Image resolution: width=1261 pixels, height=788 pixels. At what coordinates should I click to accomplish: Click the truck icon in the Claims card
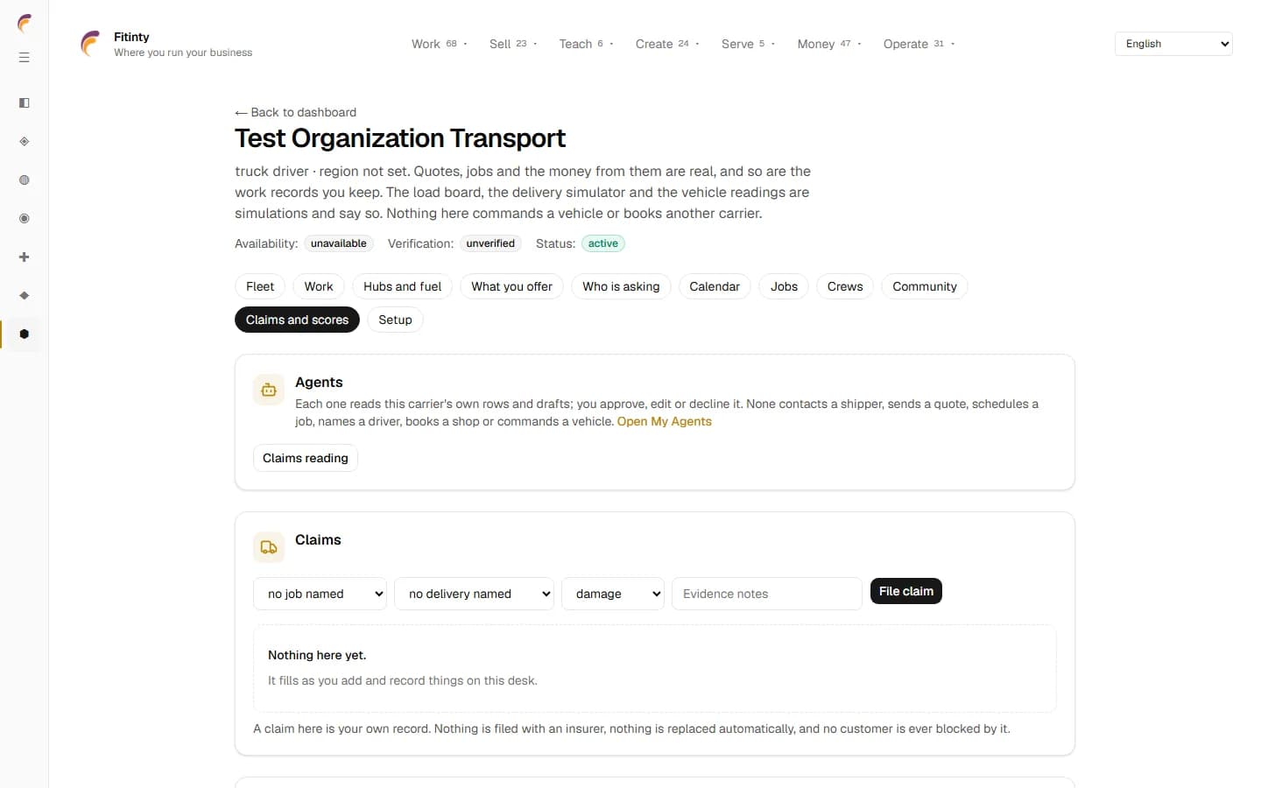coord(269,547)
